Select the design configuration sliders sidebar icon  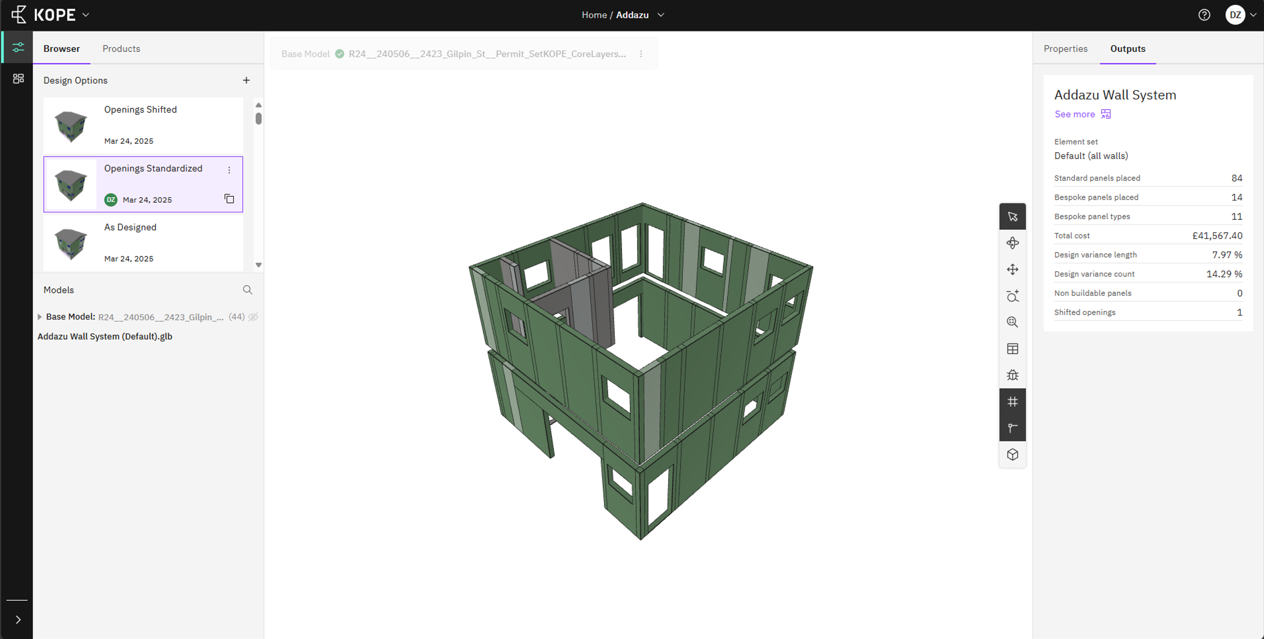pyautogui.click(x=18, y=47)
